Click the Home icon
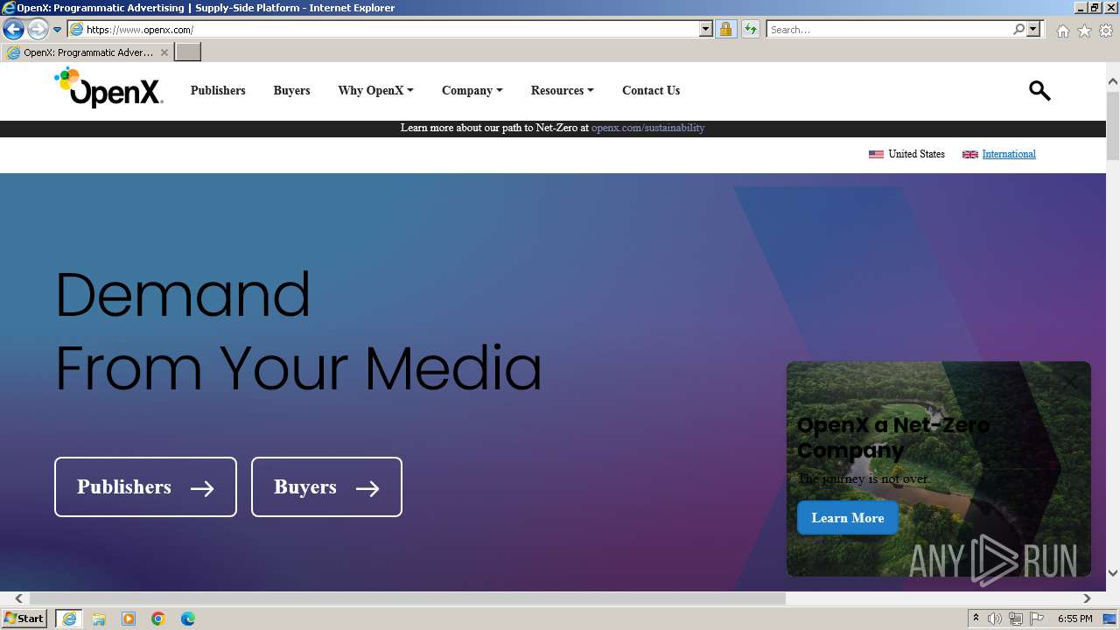The height and width of the screenshot is (630, 1120). [1062, 31]
